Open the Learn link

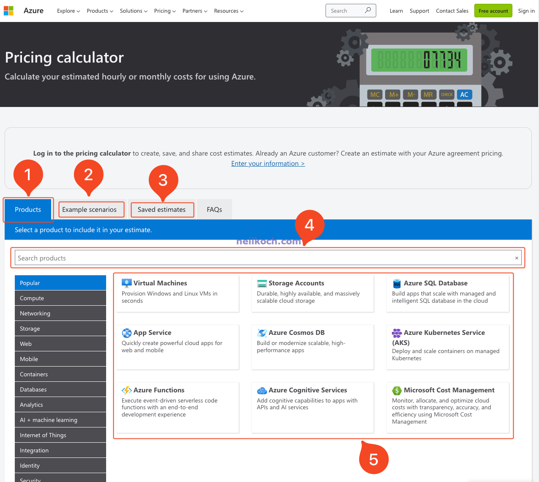coord(396,11)
